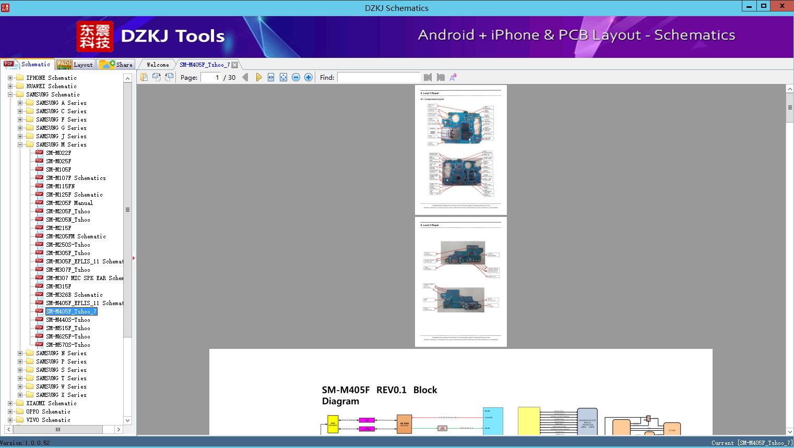
Task: Expand the SAMSUNG A Series node
Action: (x=20, y=103)
